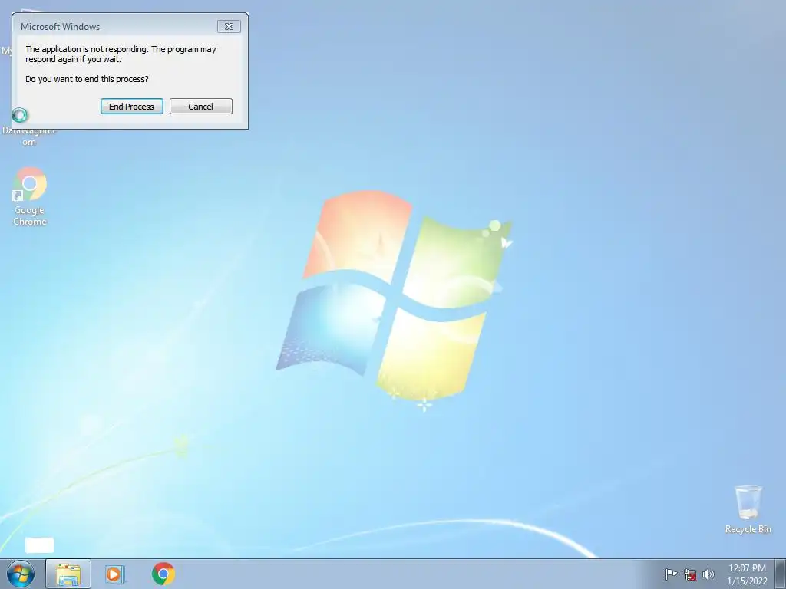Open network status tray icon
Screen dimensions: 786x589
[x=690, y=574]
